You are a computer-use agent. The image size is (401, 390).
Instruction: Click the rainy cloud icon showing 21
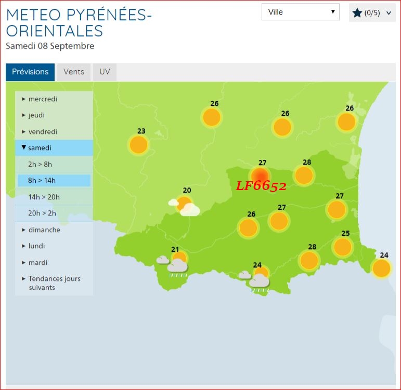tap(173, 264)
